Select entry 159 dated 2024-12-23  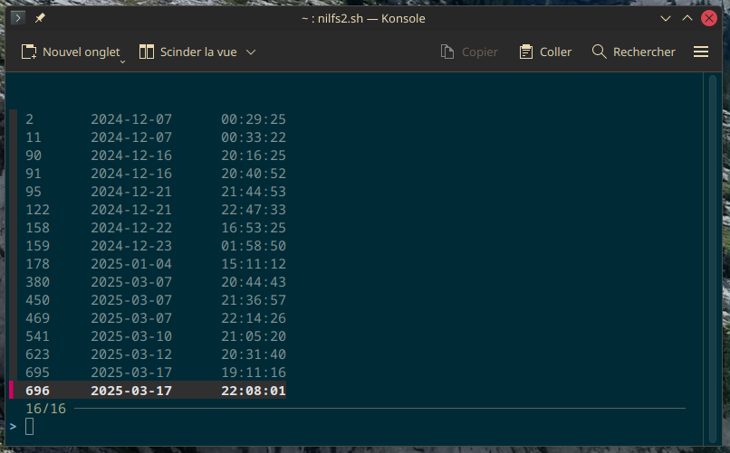(156, 246)
